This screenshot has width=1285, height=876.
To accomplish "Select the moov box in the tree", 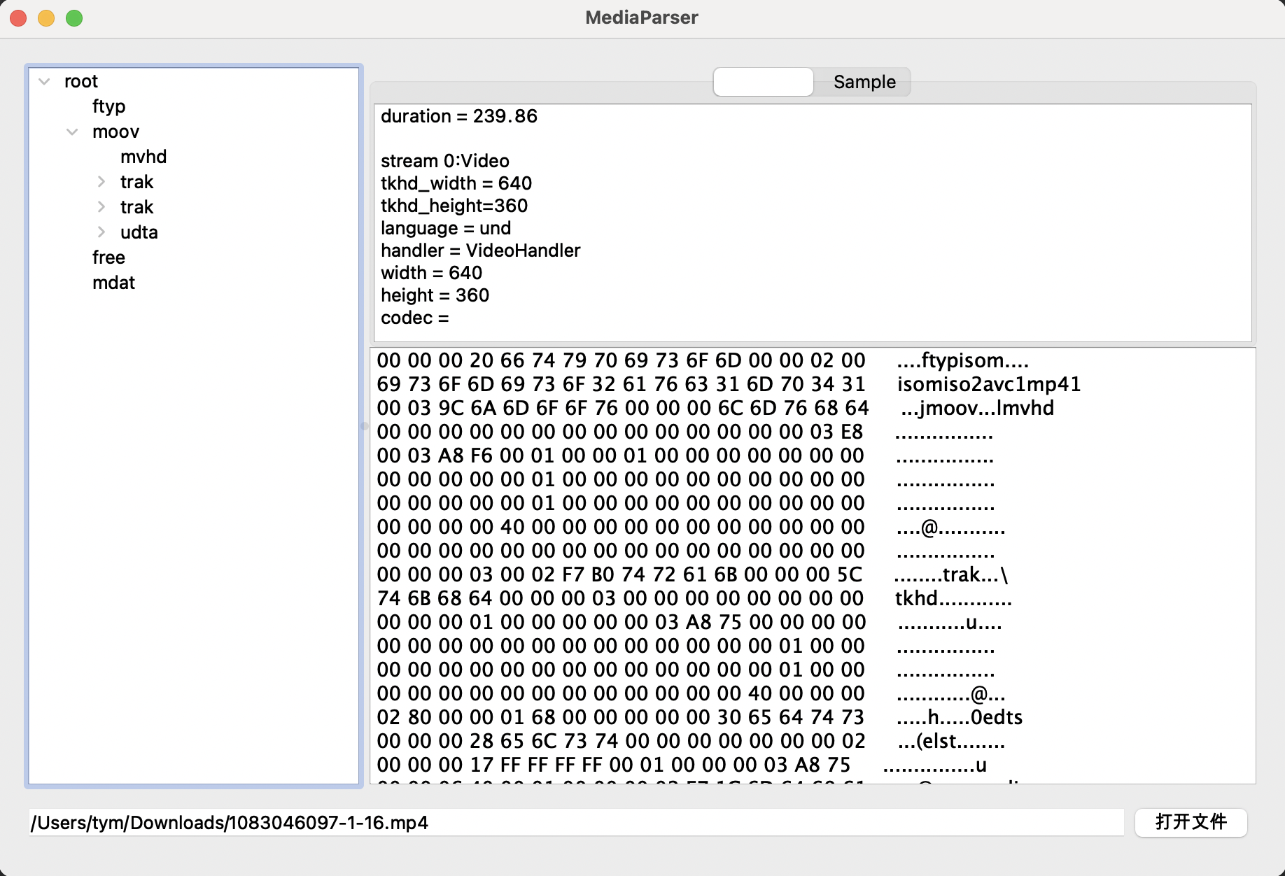I will (115, 132).
